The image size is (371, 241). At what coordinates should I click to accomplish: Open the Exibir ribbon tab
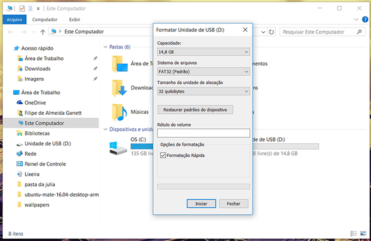point(75,19)
